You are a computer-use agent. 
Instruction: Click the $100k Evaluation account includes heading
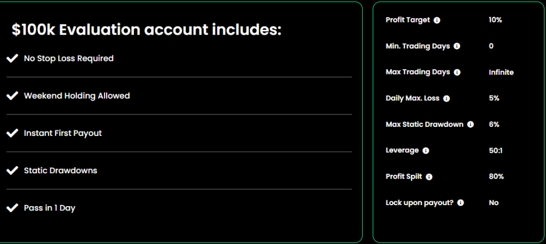click(146, 30)
